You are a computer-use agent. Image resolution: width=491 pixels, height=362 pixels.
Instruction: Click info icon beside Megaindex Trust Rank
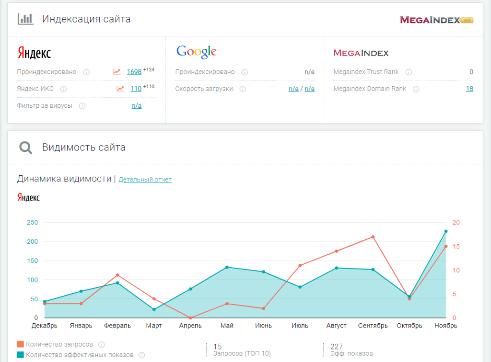[409, 72]
